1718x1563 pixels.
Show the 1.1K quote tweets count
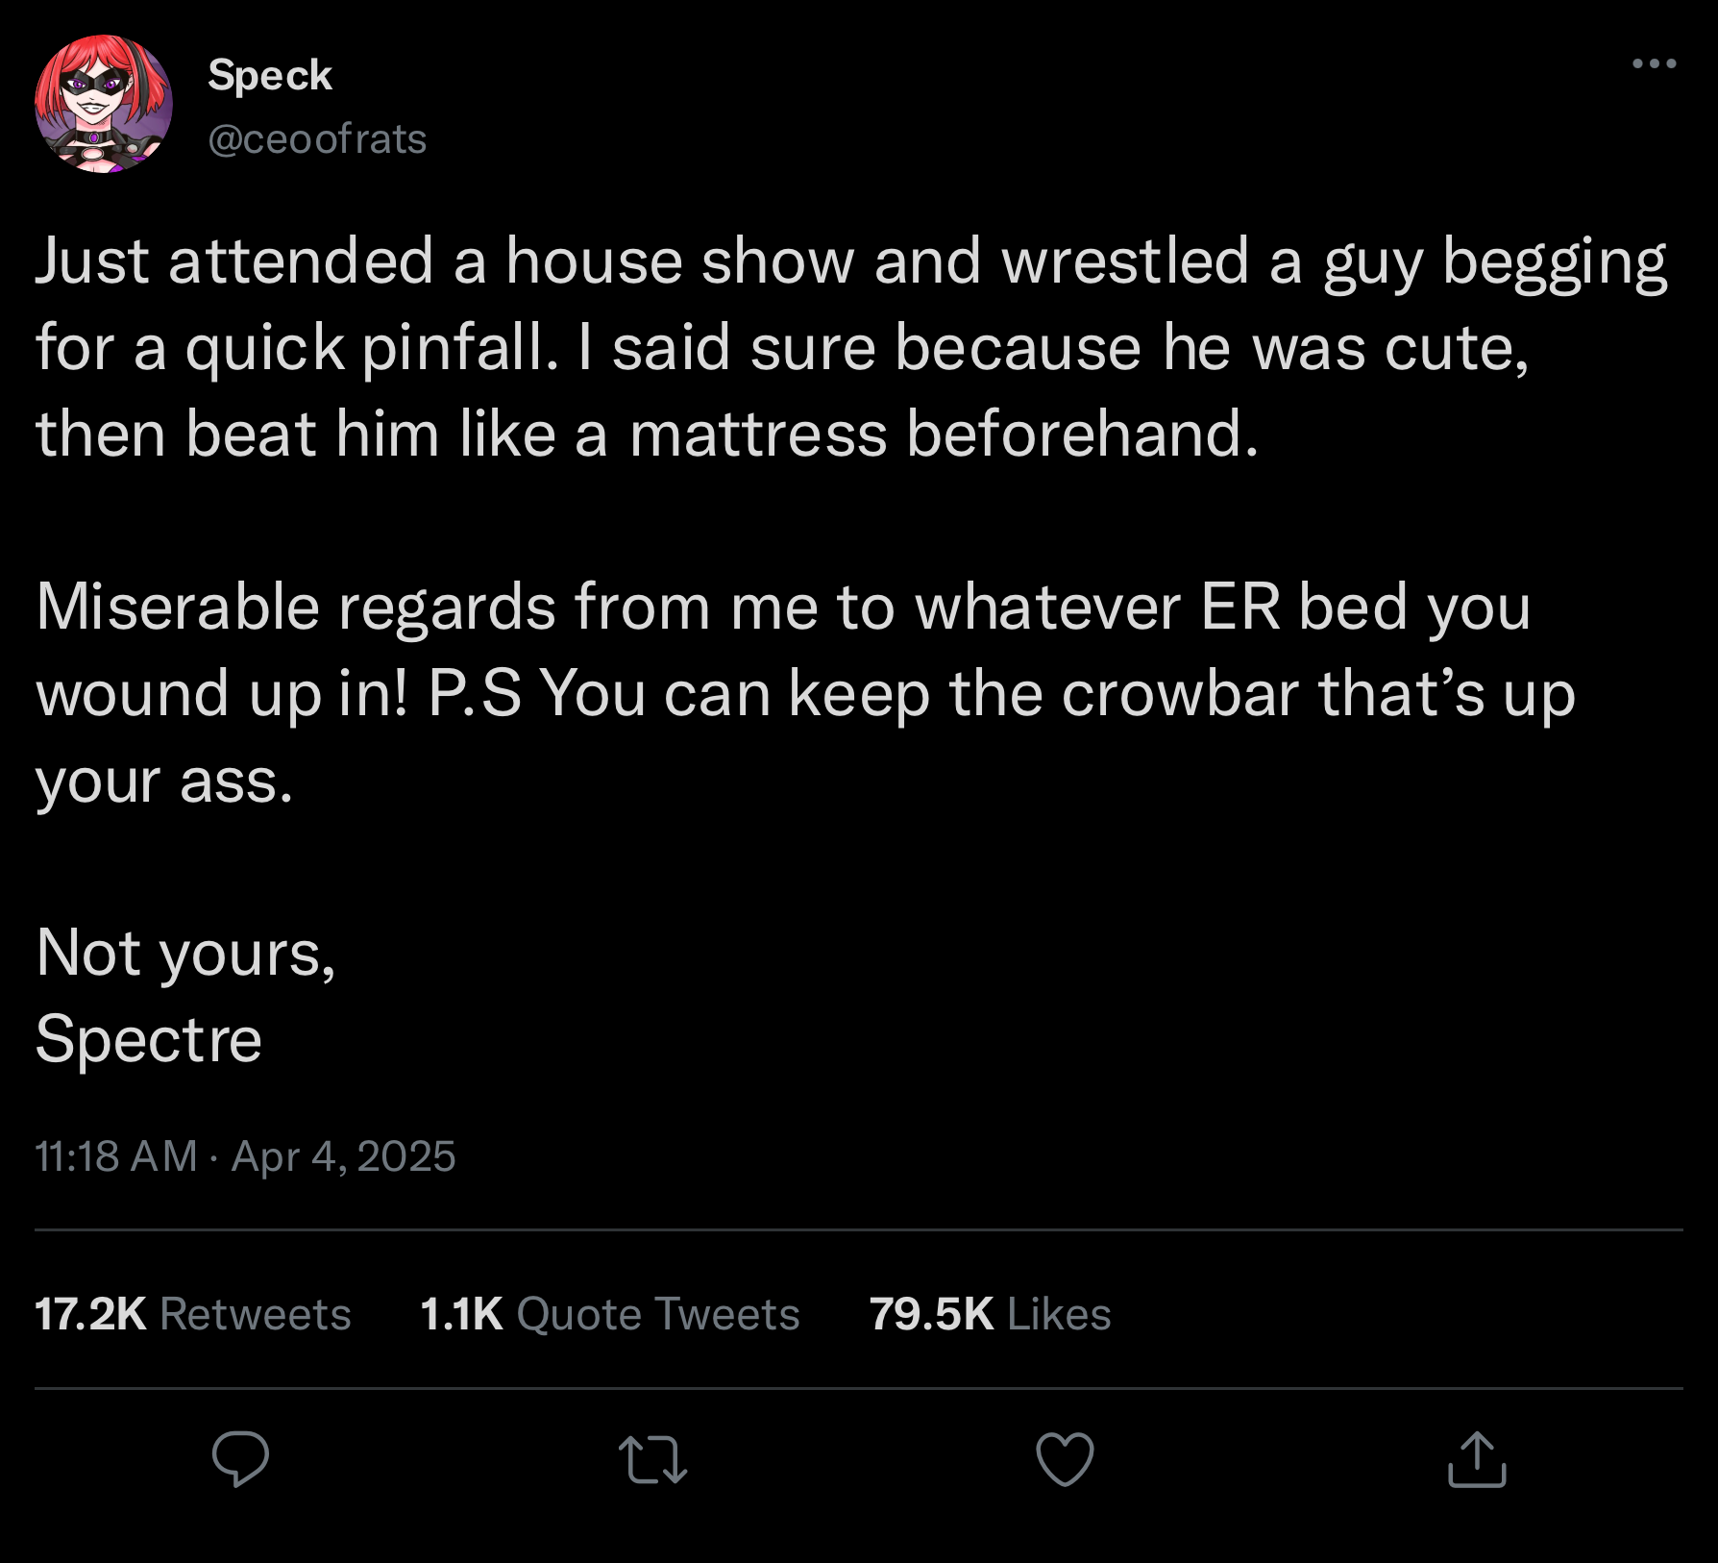461,1314
